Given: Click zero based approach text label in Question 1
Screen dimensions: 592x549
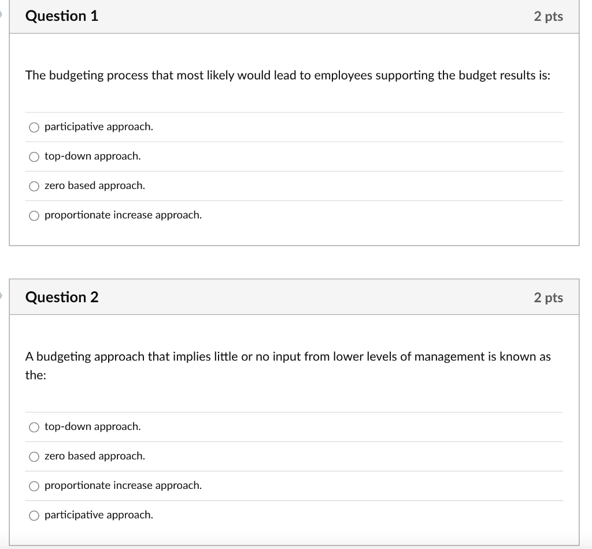Looking at the screenshot, I should click(94, 186).
